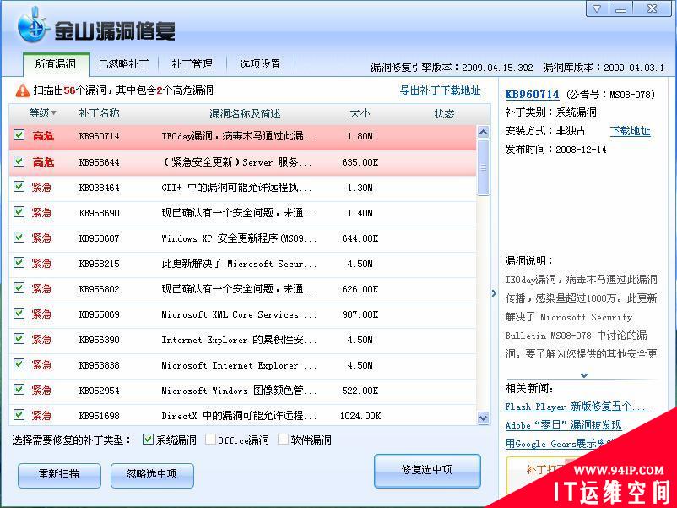Click the 重新扫描 button

point(59,475)
